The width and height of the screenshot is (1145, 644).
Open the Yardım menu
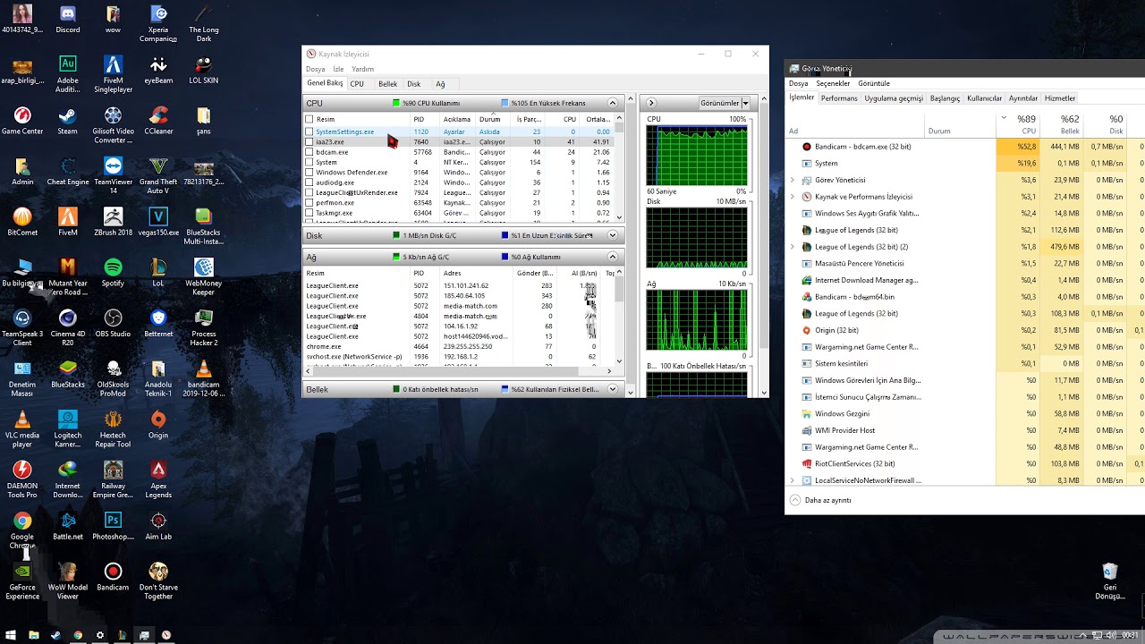(363, 69)
